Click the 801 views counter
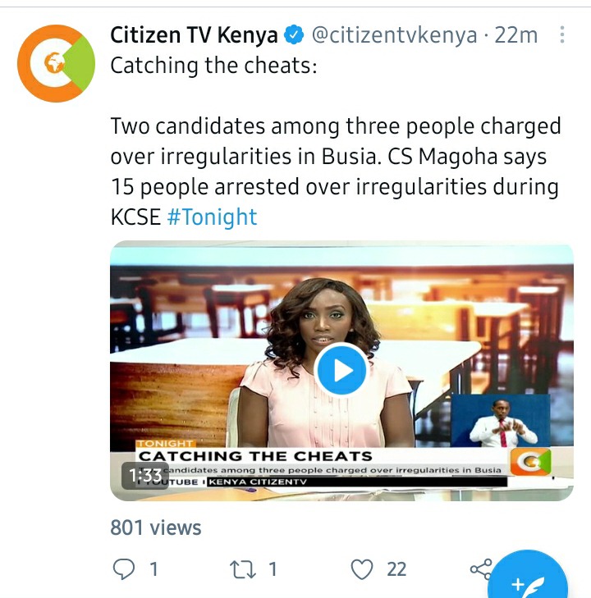Image resolution: width=591 pixels, height=598 pixels. tap(156, 527)
